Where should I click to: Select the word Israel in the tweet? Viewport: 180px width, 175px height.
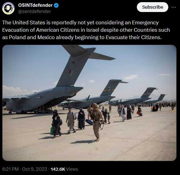click(x=93, y=30)
